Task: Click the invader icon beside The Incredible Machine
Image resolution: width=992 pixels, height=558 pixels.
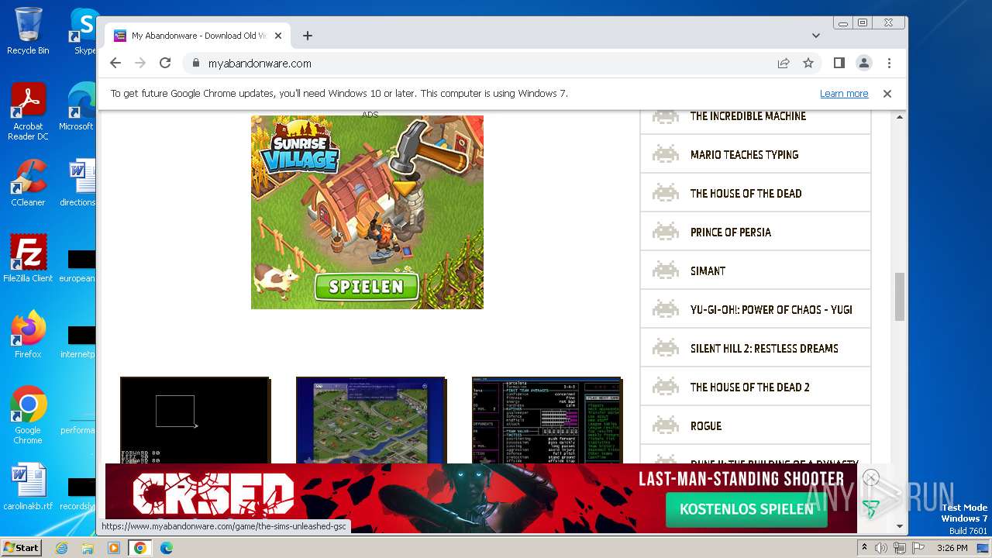Action: click(665, 116)
